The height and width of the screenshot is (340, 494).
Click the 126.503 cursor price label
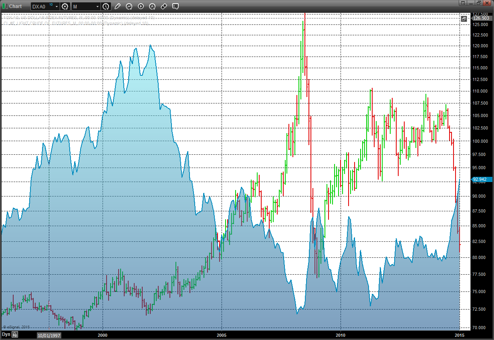[481, 18]
